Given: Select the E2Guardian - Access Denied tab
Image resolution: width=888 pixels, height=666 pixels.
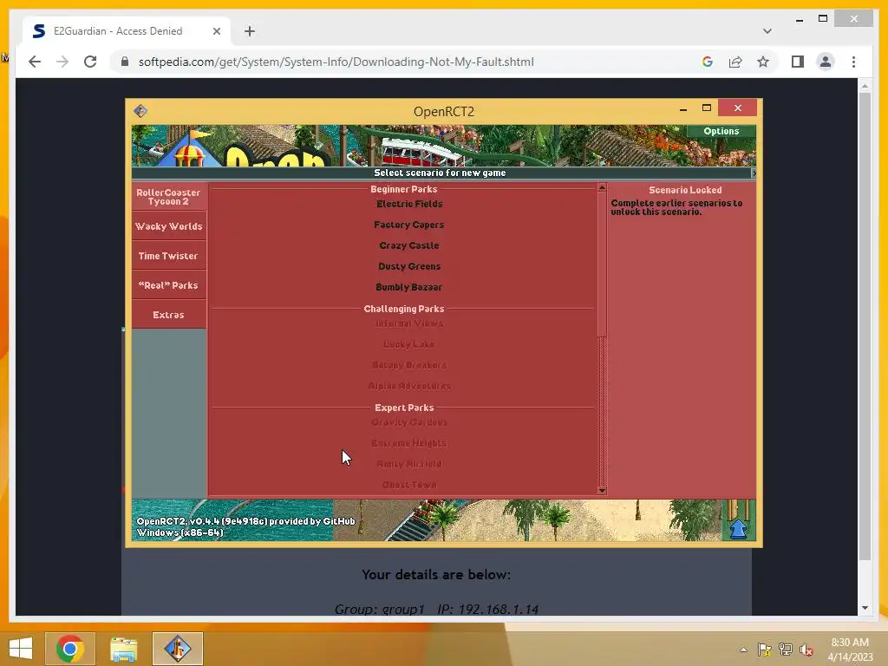Looking at the screenshot, I should click(x=127, y=31).
